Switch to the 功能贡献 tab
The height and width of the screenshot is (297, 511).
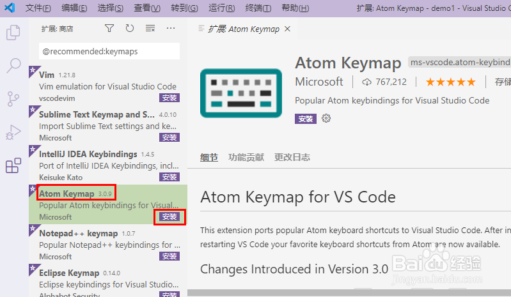(x=246, y=158)
